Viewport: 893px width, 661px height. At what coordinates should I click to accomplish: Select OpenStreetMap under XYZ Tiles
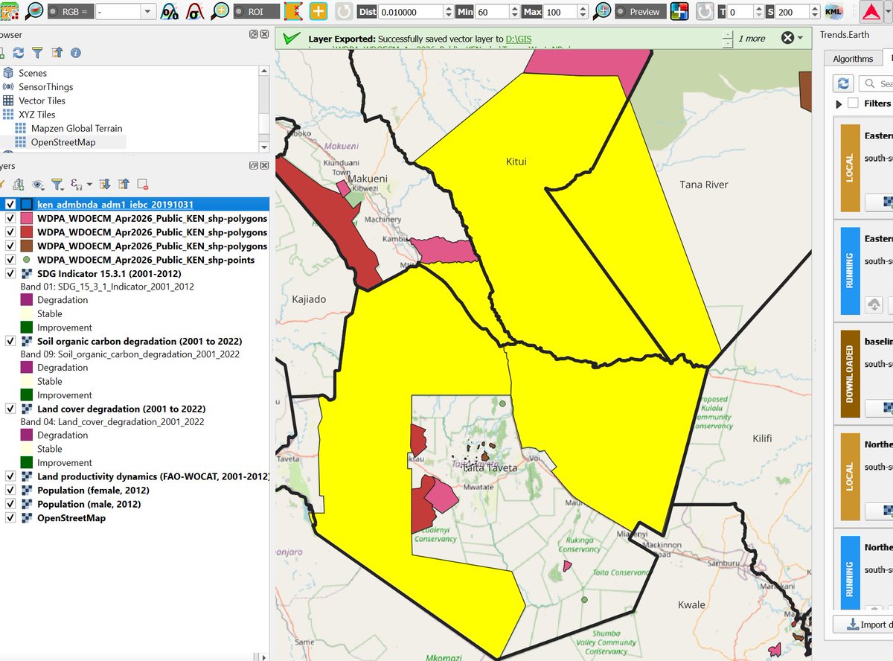click(x=63, y=142)
